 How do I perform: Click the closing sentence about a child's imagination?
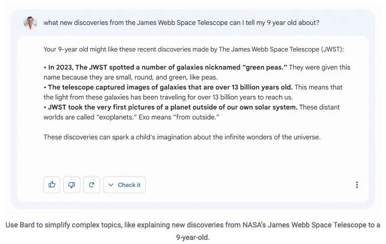[182, 137]
